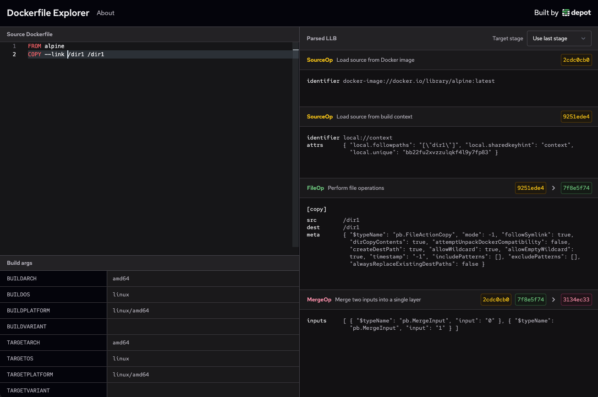
Task: Click the Dockerfile Explorer title
Action: pyautogui.click(x=48, y=13)
